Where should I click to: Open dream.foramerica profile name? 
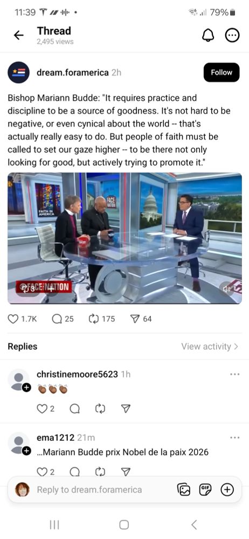[73, 73]
